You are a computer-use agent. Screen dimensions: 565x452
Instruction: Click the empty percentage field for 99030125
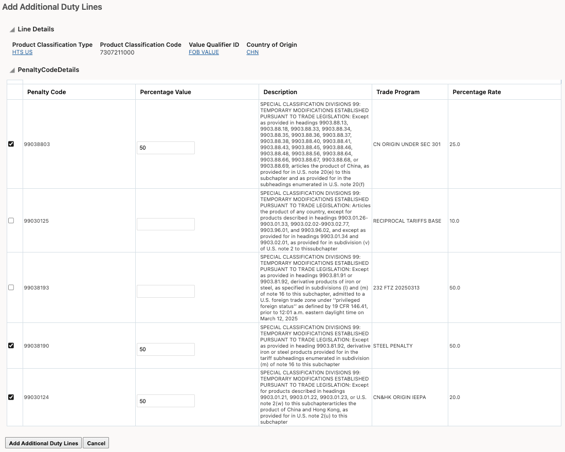pos(166,224)
